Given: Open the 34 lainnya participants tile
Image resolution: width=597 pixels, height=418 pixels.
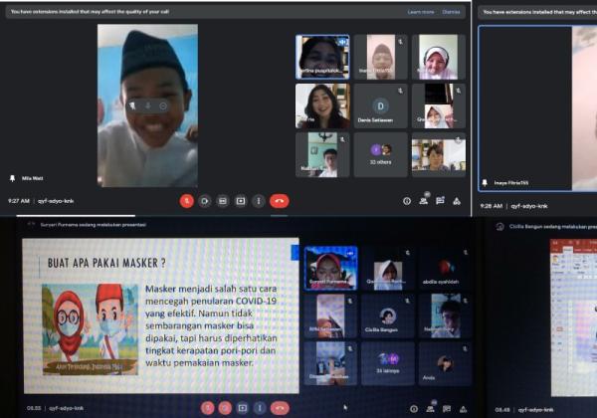Looking at the screenshot, I should point(388,363).
